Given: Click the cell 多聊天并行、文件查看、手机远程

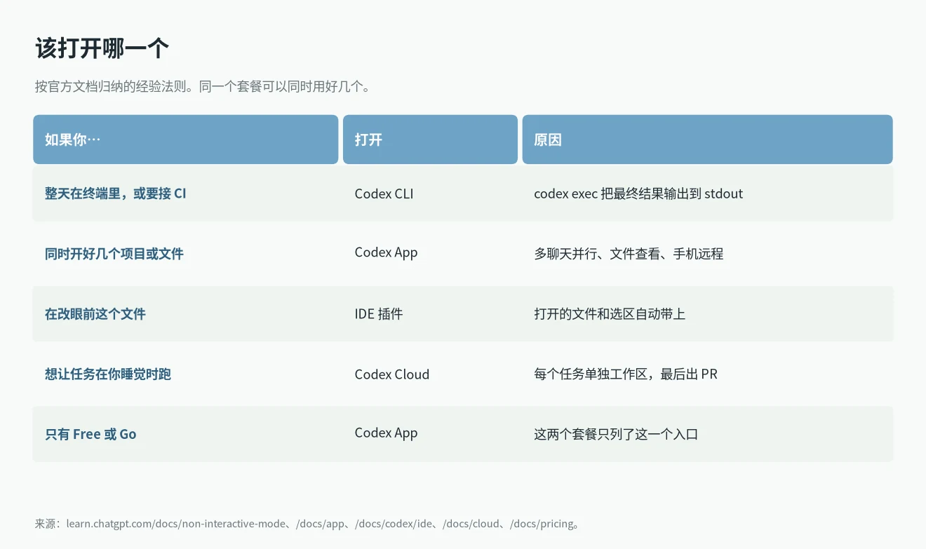Looking at the screenshot, I should click(x=629, y=254).
